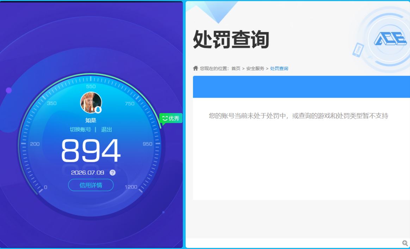Open 安全服务 in breadcrumb
The width and height of the screenshot is (410, 249).
(255, 68)
